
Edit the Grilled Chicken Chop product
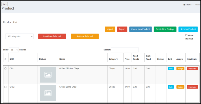coord(171,69)
